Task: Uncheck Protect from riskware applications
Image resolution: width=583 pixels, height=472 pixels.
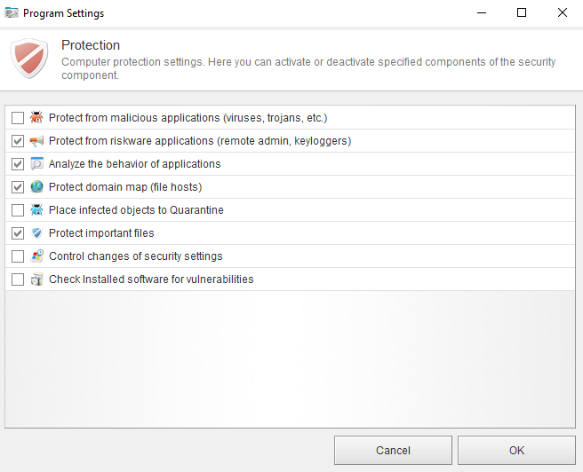Action: coord(18,141)
